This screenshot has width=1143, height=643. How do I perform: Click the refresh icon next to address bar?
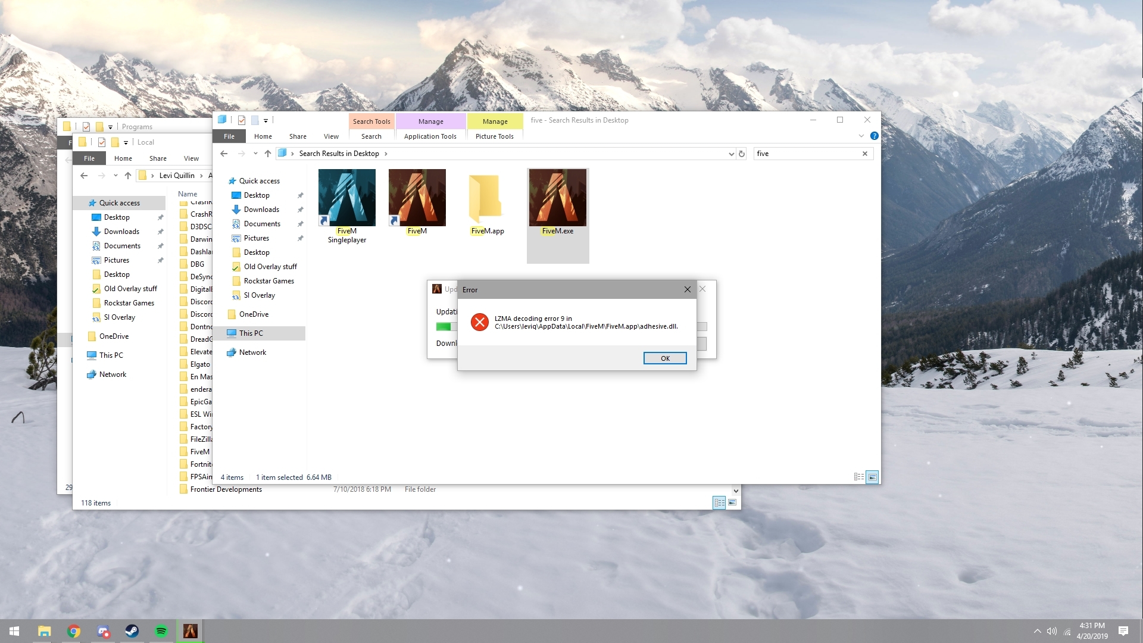click(x=741, y=154)
